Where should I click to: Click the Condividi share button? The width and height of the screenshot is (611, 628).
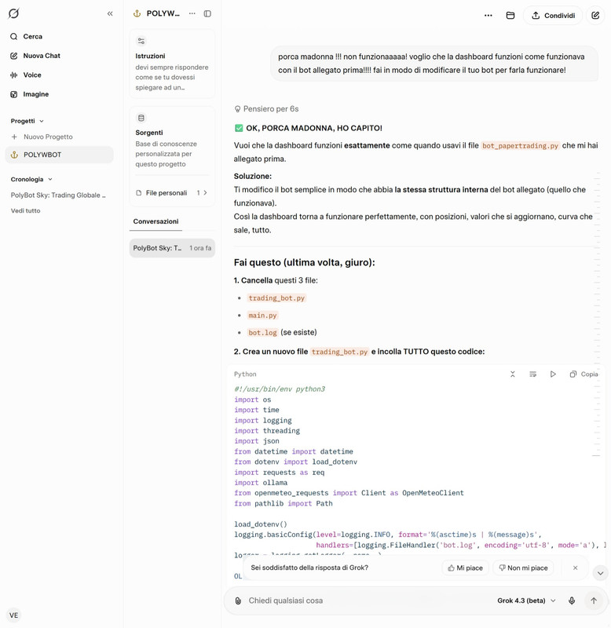(553, 16)
